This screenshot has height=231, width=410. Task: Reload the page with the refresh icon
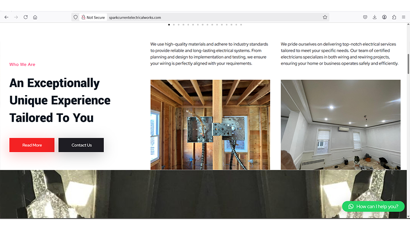(x=25, y=17)
